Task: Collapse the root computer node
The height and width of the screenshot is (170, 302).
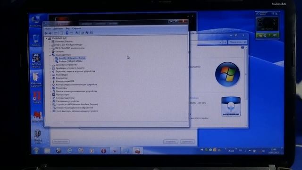Action: (46, 39)
